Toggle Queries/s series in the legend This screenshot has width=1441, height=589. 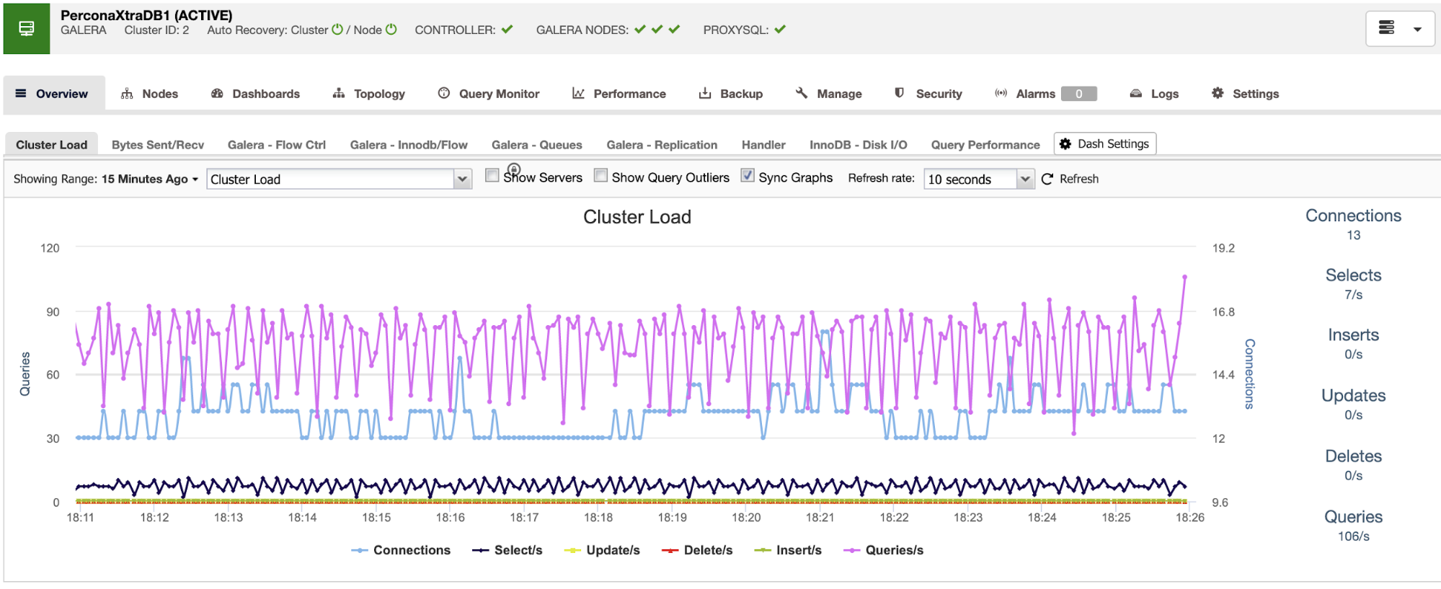click(884, 550)
